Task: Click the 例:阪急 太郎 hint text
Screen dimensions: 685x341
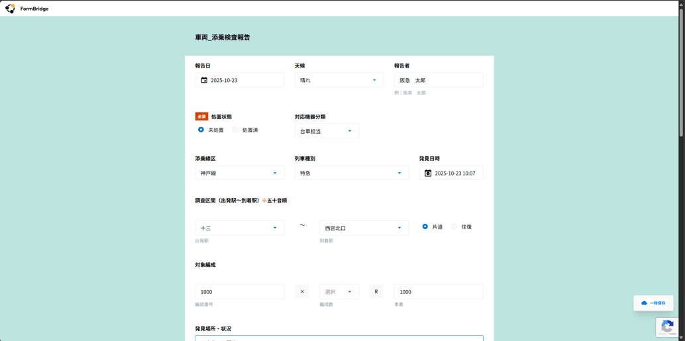Action: 410,93
